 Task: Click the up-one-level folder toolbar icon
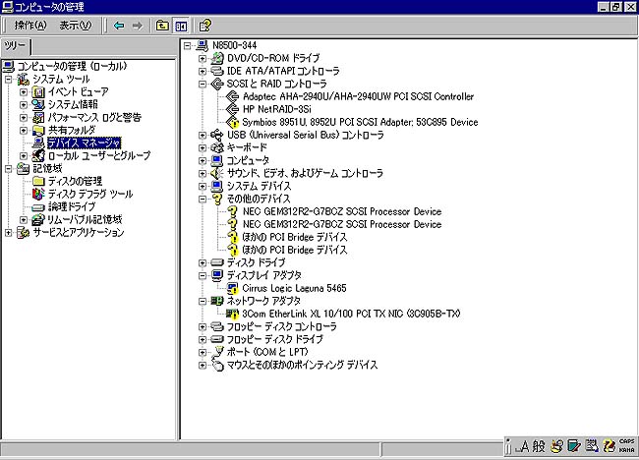[162, 26]
